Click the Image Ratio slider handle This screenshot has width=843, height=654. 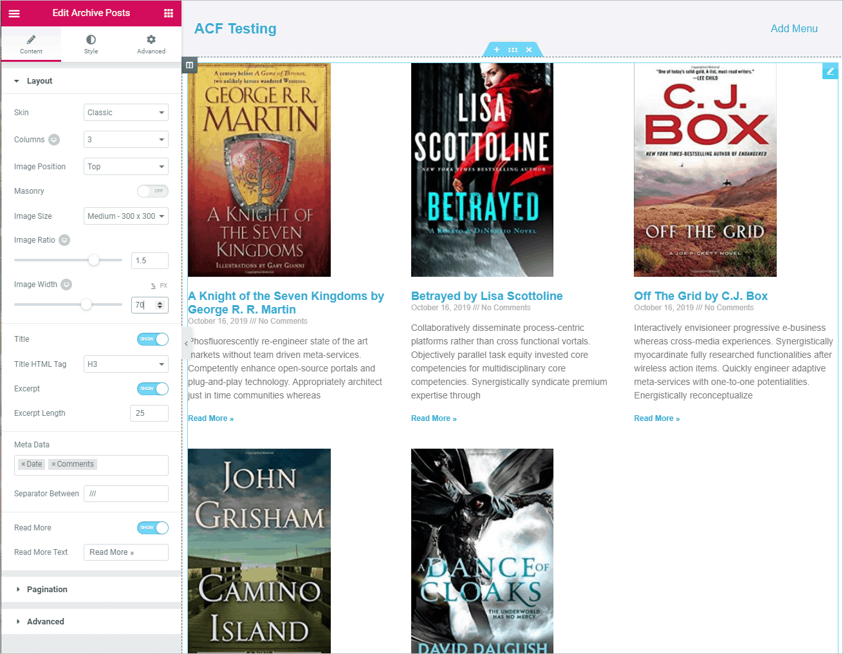(94, 260)
